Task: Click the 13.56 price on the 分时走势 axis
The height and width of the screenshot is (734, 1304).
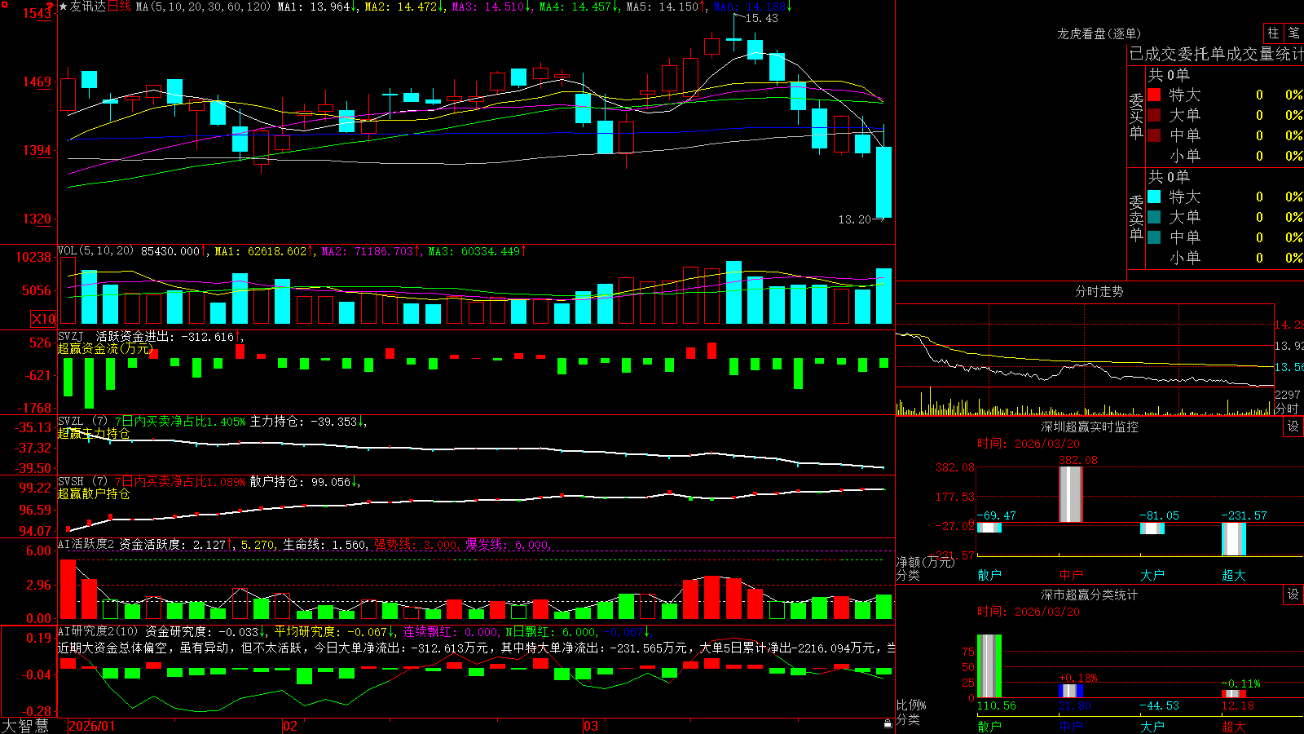Action: (x=1289, y=367)
